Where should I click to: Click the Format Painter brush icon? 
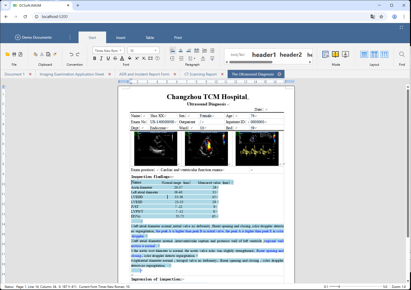coord(55,54)
